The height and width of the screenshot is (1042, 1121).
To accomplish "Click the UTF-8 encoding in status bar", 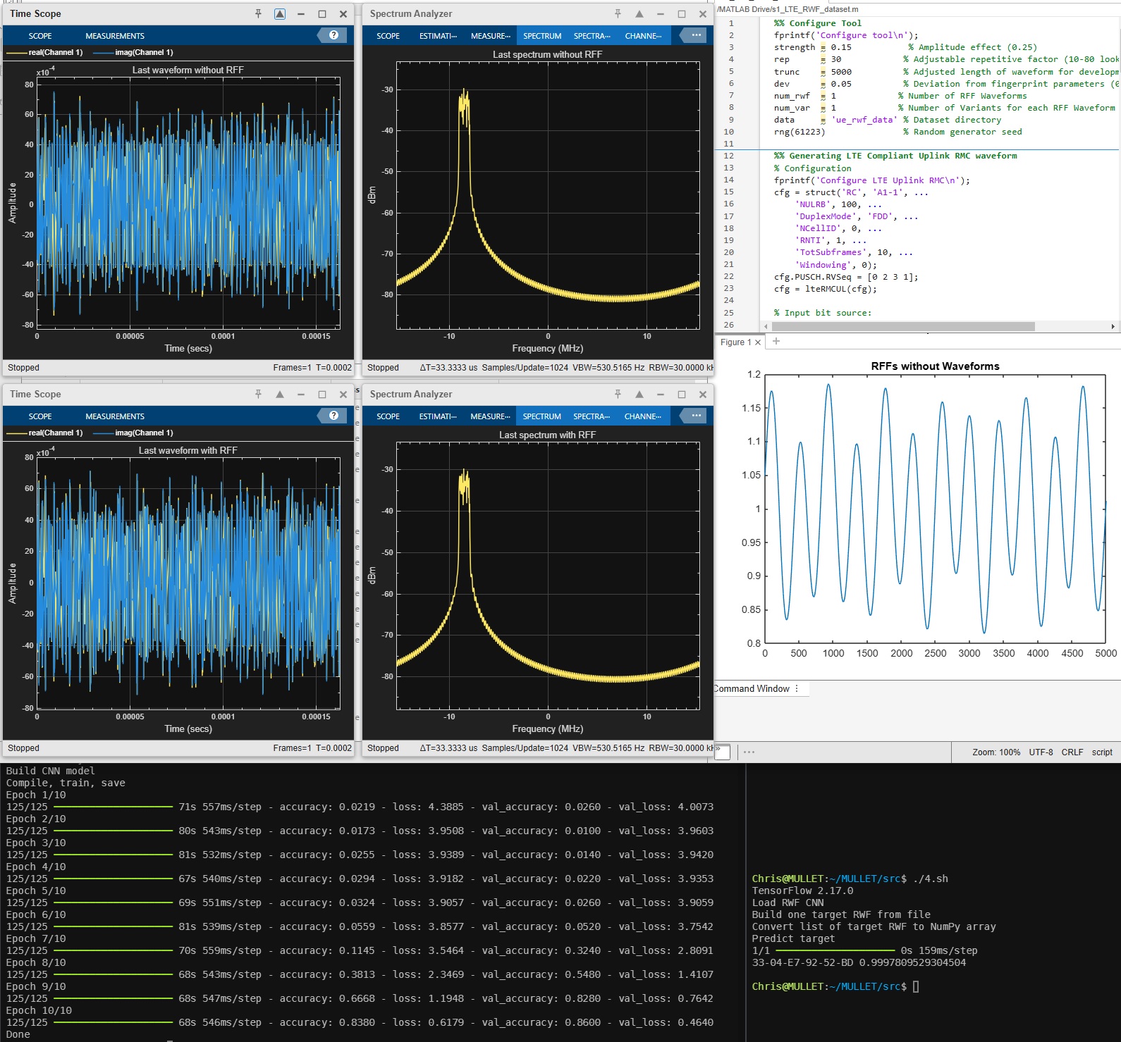I will 1041,752.
